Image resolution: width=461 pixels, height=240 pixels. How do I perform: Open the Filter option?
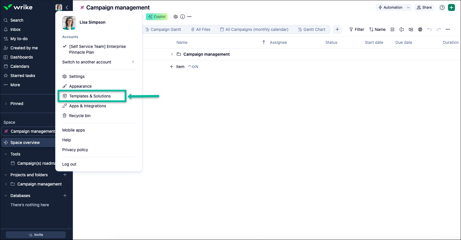(x=357, y=29)
